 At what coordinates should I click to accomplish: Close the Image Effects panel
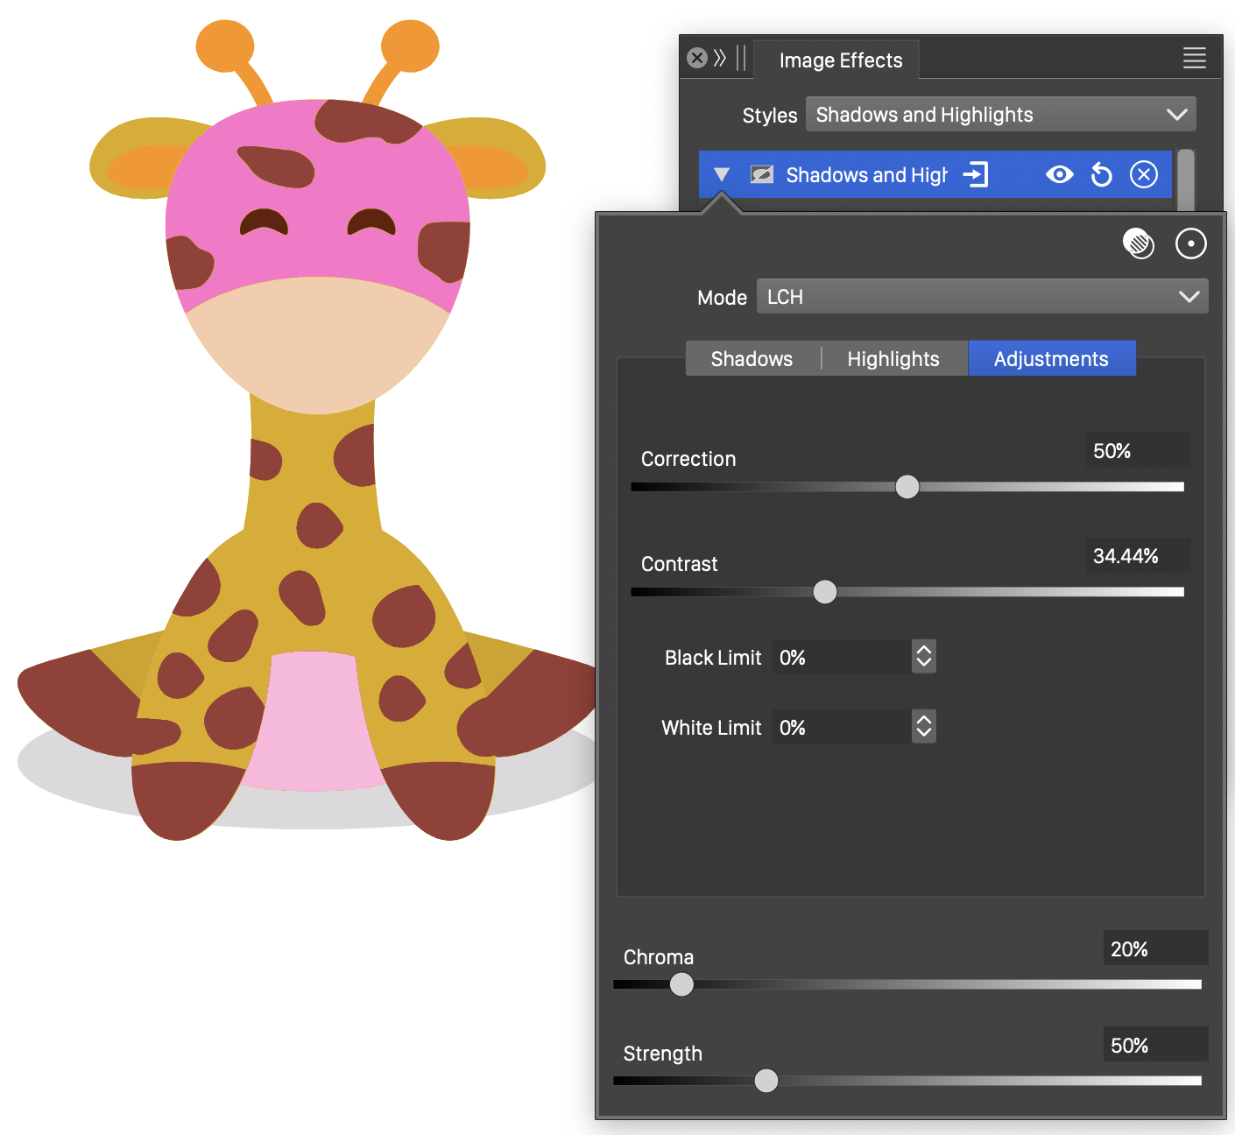697,59
